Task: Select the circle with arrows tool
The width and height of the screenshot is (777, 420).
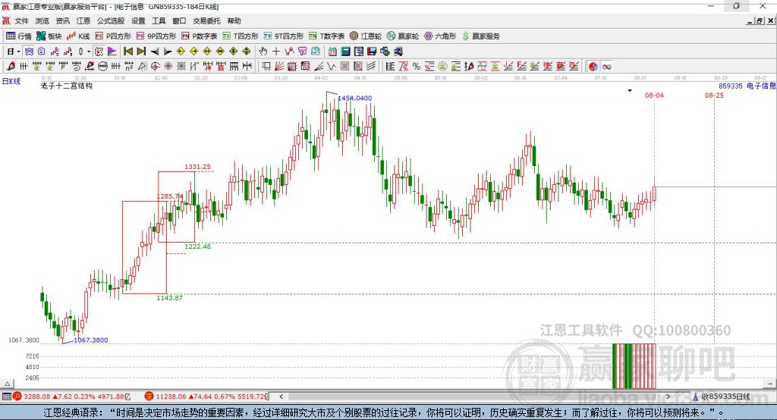Action: tap(102, 67)
